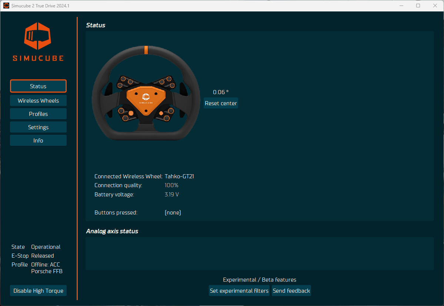Click the True Drive title bar app icon

click(x=6, y=6)
